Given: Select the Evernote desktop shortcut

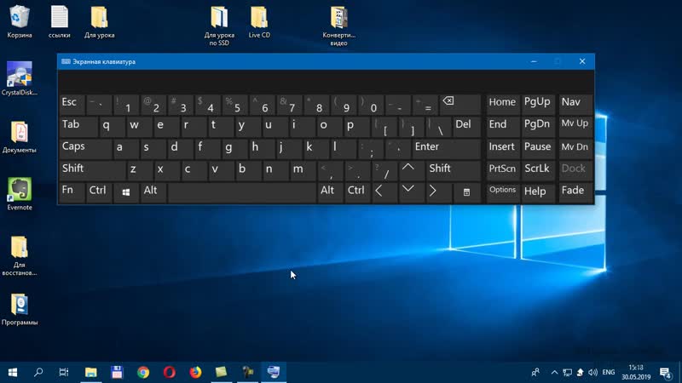Looking at the screenshot, I should click(19, 194).
